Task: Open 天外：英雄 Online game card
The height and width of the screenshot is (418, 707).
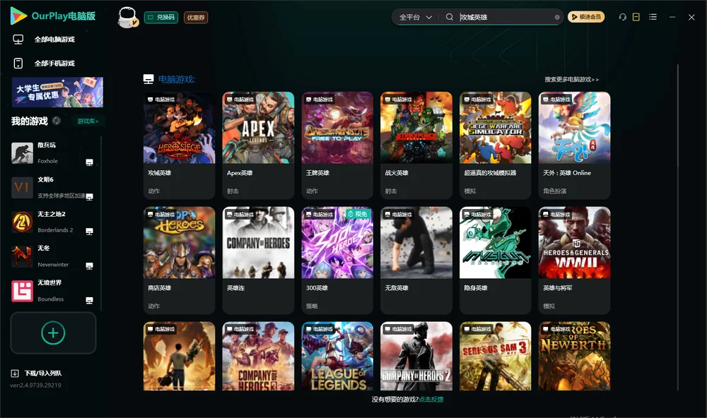Action: point(574,145)
